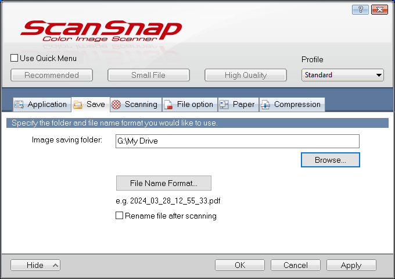Open the File option tab
The height and width of the screenshot is (279, 395).
pyautogui.click(x=190, y=105)
